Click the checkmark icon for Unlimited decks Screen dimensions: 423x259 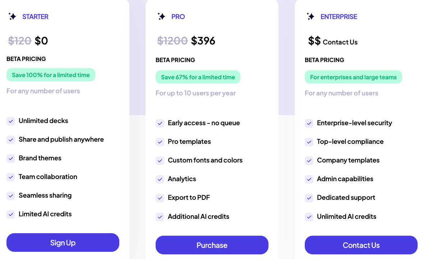11,121
